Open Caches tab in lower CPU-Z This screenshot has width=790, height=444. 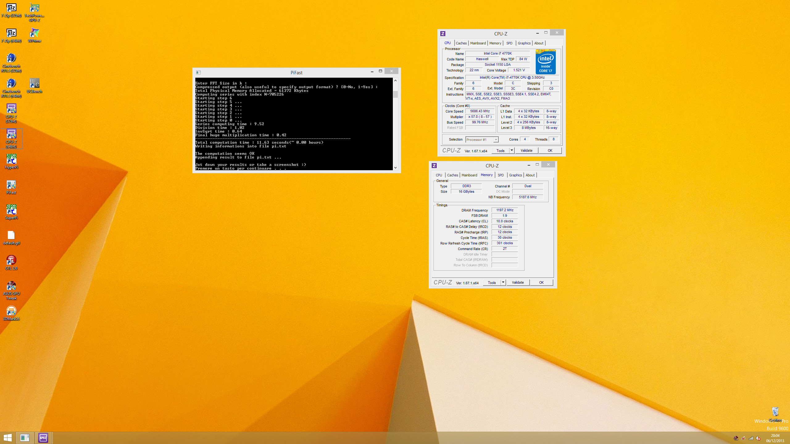pyautogui.click(x=452, y=175)
